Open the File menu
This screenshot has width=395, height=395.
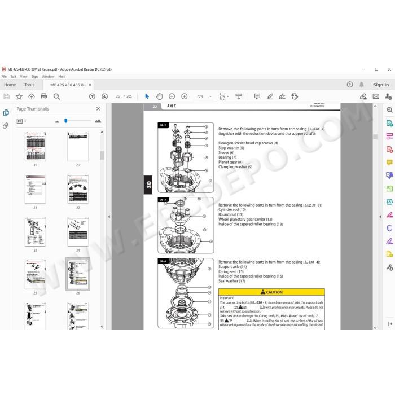point(4,77)
